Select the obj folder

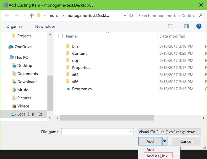pos(75,60)
